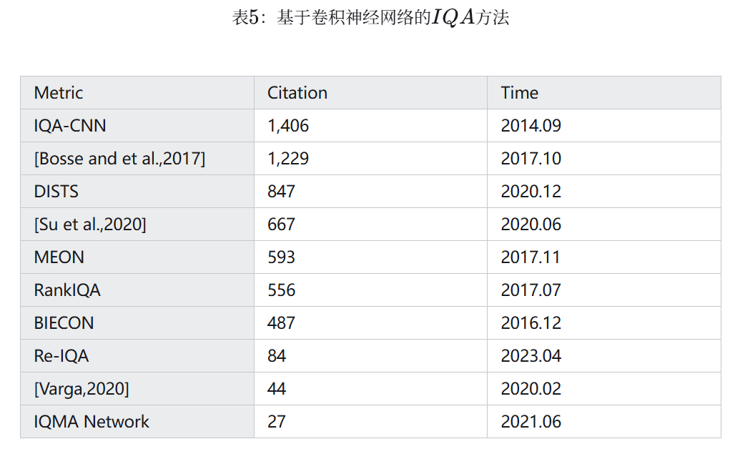This screenshot has height=449, width=735.
Task: Click the Metric column header
Action: [x=59, y=93]
